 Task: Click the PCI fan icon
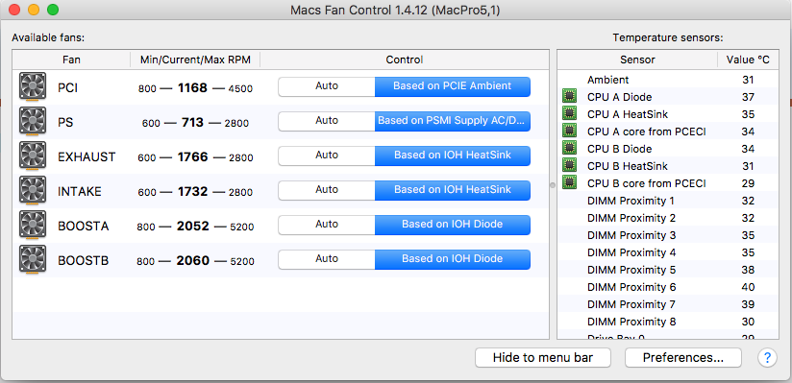pyautogui.click(x=33, y=86)
